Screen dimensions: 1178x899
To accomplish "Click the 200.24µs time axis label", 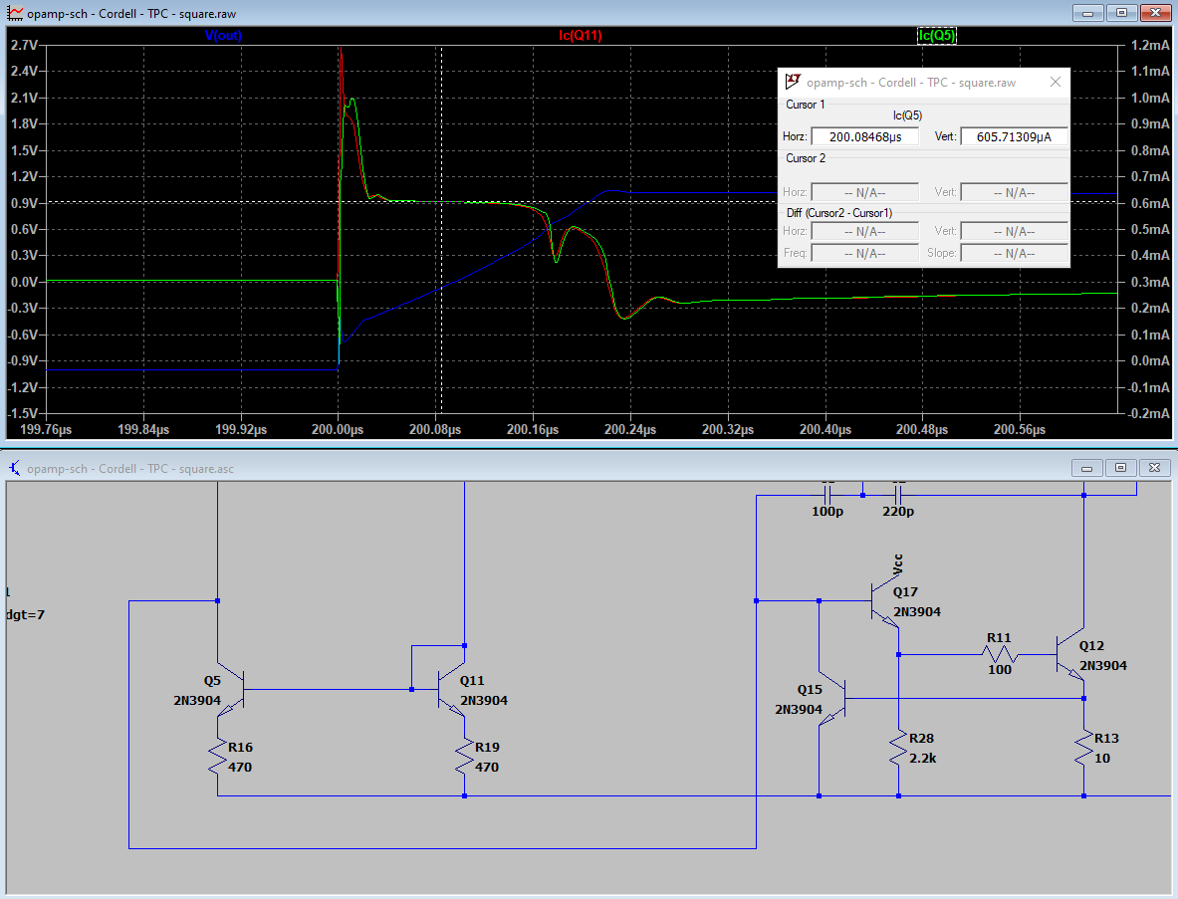I will [629, 430].
